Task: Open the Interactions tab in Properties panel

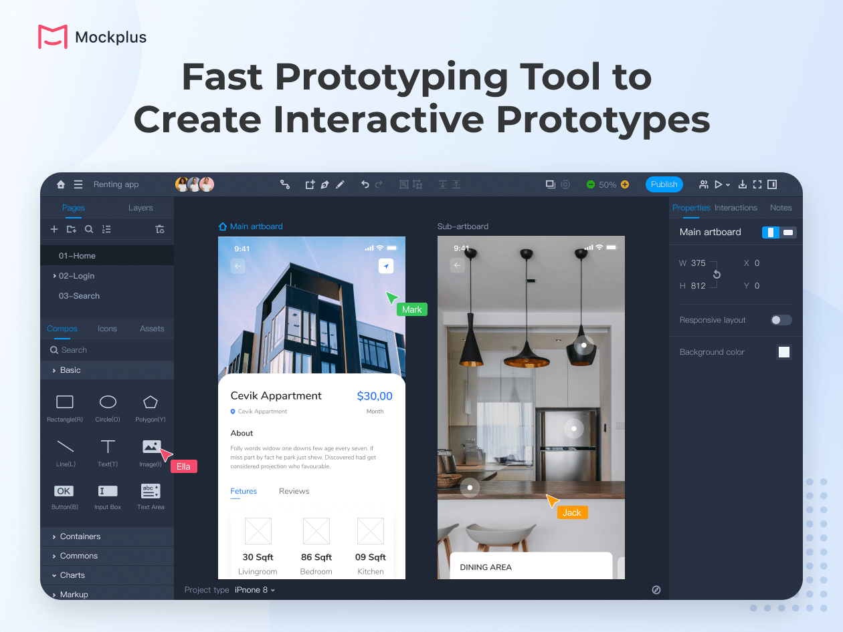Action: tap(736, 208)
